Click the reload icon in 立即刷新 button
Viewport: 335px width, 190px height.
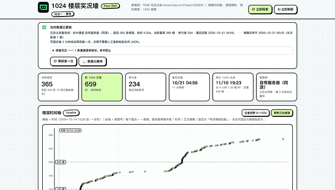pos(279,9)
